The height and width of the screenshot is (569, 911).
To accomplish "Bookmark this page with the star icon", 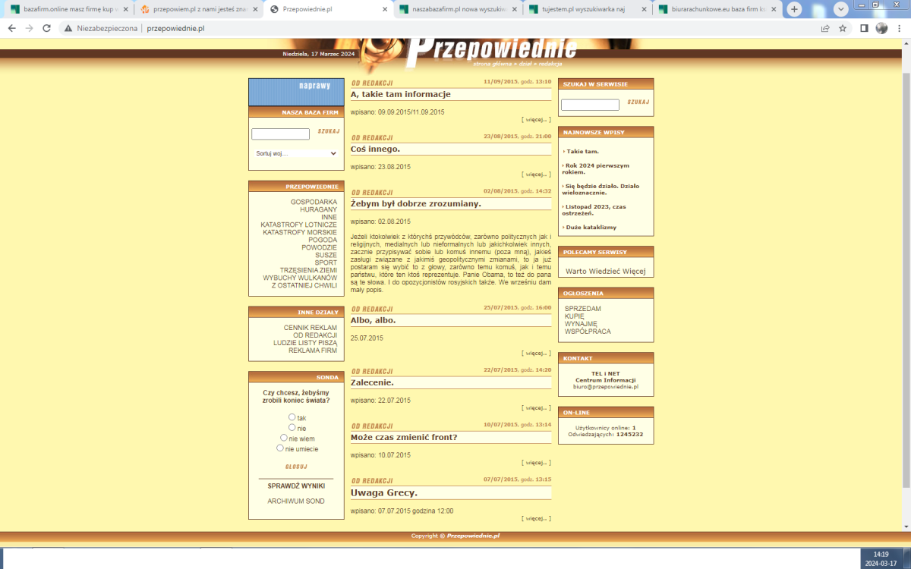I will [843, 28].
